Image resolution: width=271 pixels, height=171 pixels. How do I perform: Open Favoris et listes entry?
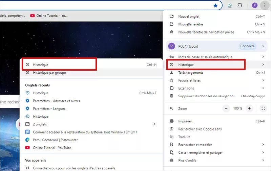pyautogui.click(x=217, y=80)
